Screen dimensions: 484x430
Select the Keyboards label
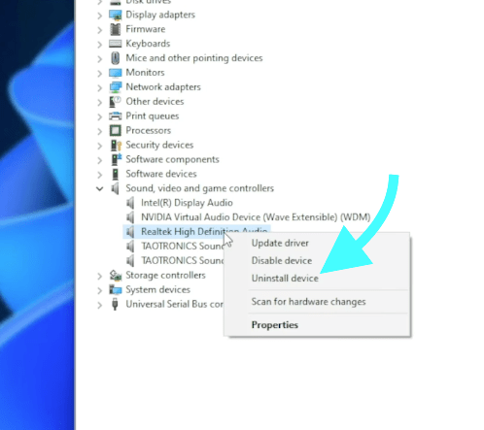point(148,44)
